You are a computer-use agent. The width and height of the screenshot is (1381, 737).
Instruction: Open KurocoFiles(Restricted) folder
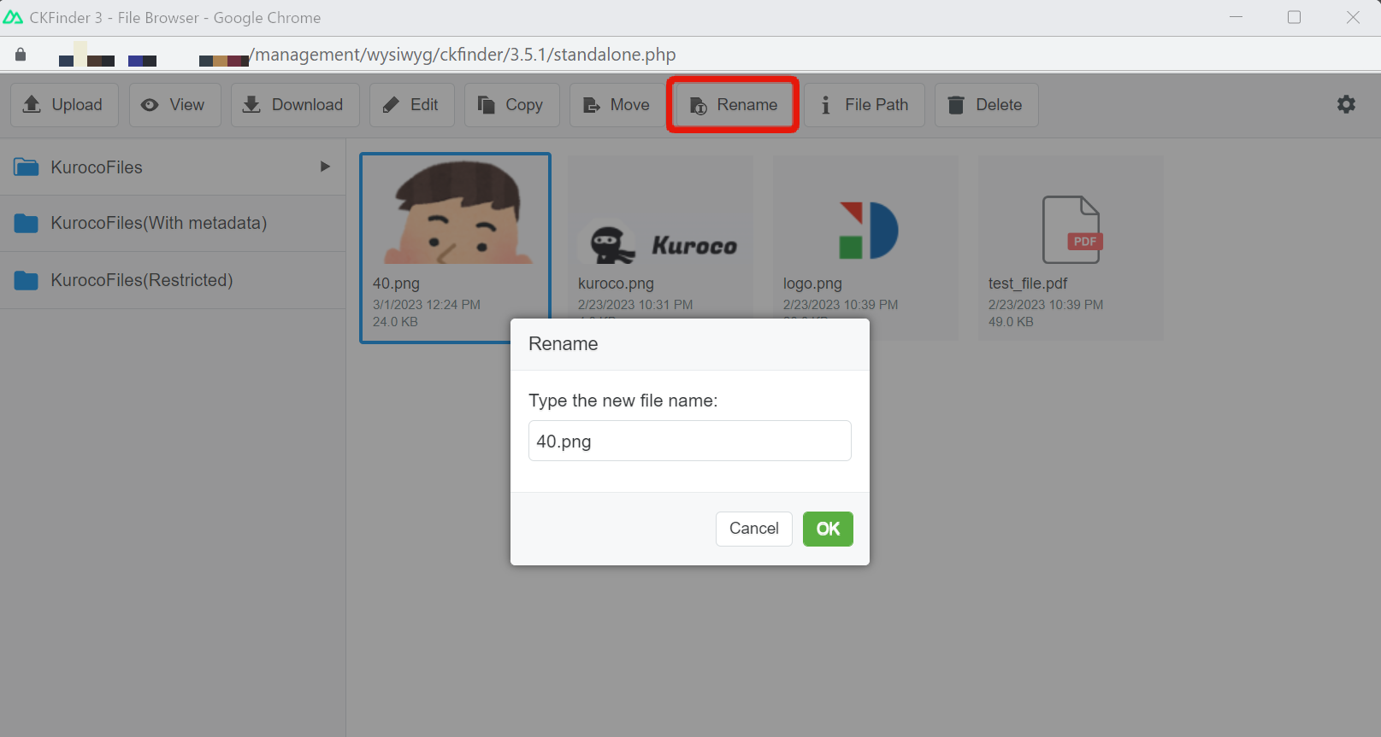click(173, 280)
